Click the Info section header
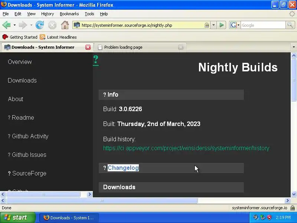The height and width of the screenshot is (223, 297). 171,95
